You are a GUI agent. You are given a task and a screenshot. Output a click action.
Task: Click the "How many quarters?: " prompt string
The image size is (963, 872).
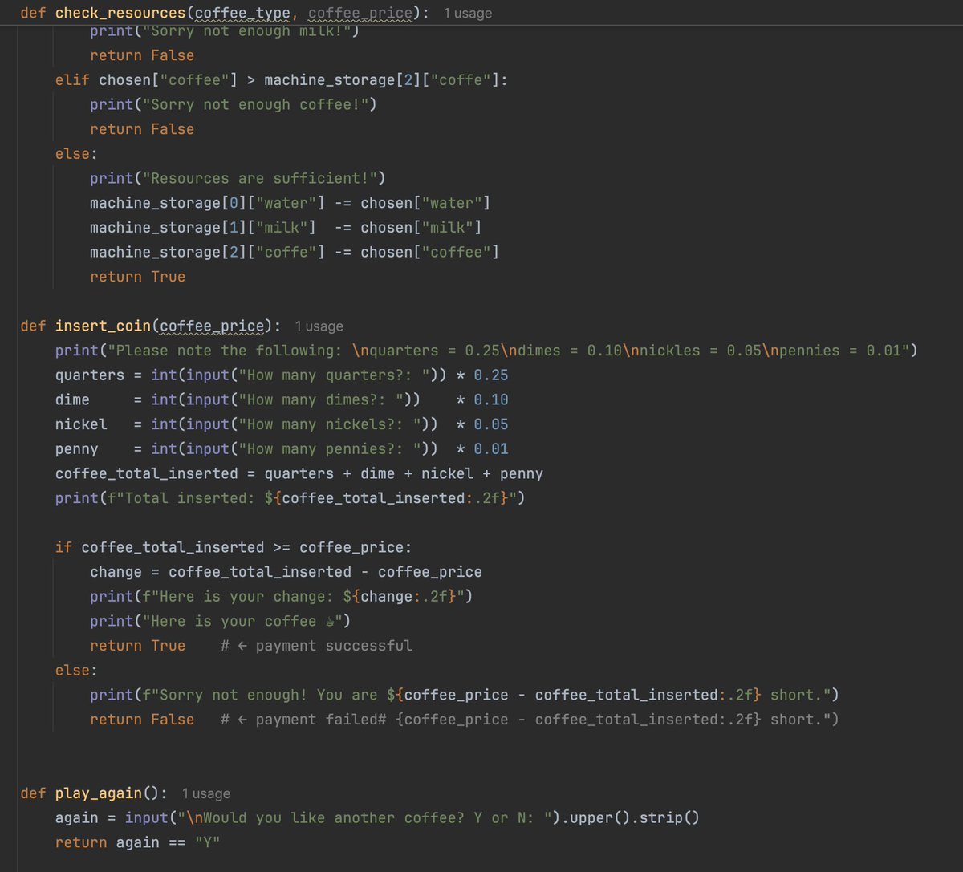point(335,375)
